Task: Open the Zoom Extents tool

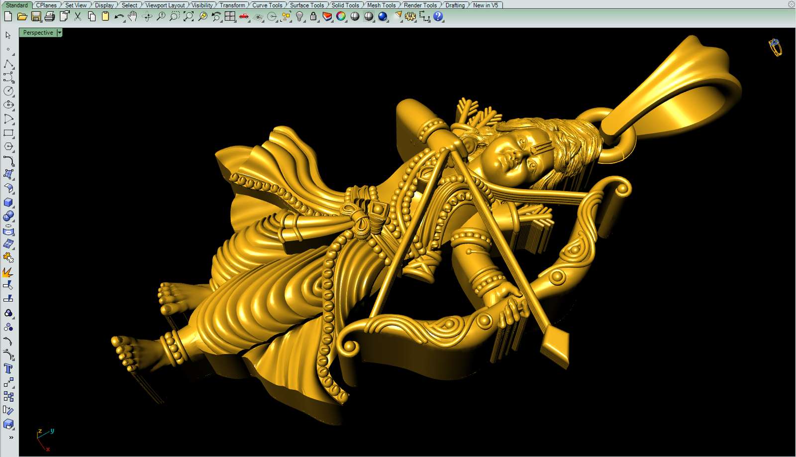Action: 189,16
